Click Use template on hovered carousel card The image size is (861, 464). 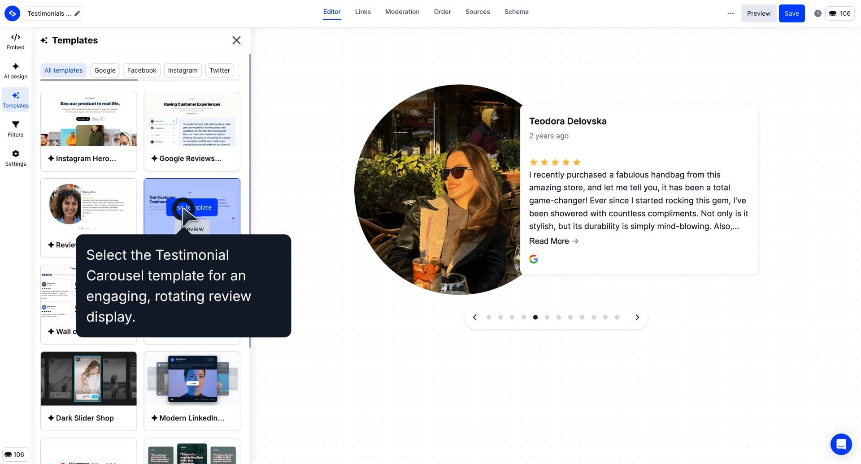(x=192, y=207)
